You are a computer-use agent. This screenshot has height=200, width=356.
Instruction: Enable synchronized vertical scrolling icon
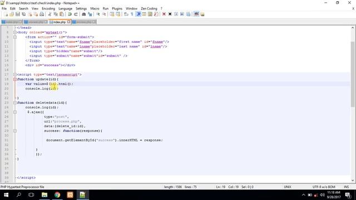point(112,14)
